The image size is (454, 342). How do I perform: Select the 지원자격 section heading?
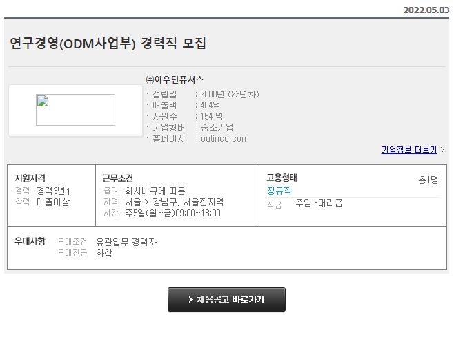coord(30,178)
